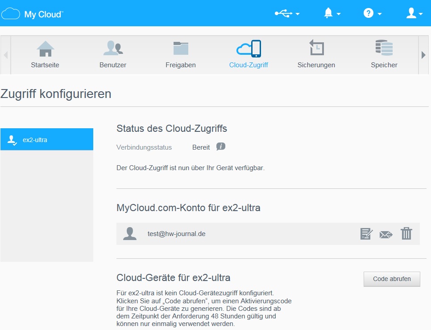431x330 pixels.
Task: Go to the Startseite tab
Action: click(x=45, y=55)
